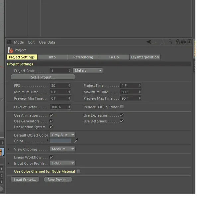Image resolution: width=197 pixels, height=198 pixels.
Task: Open the Mode menu
Action: tap(19, 42)
